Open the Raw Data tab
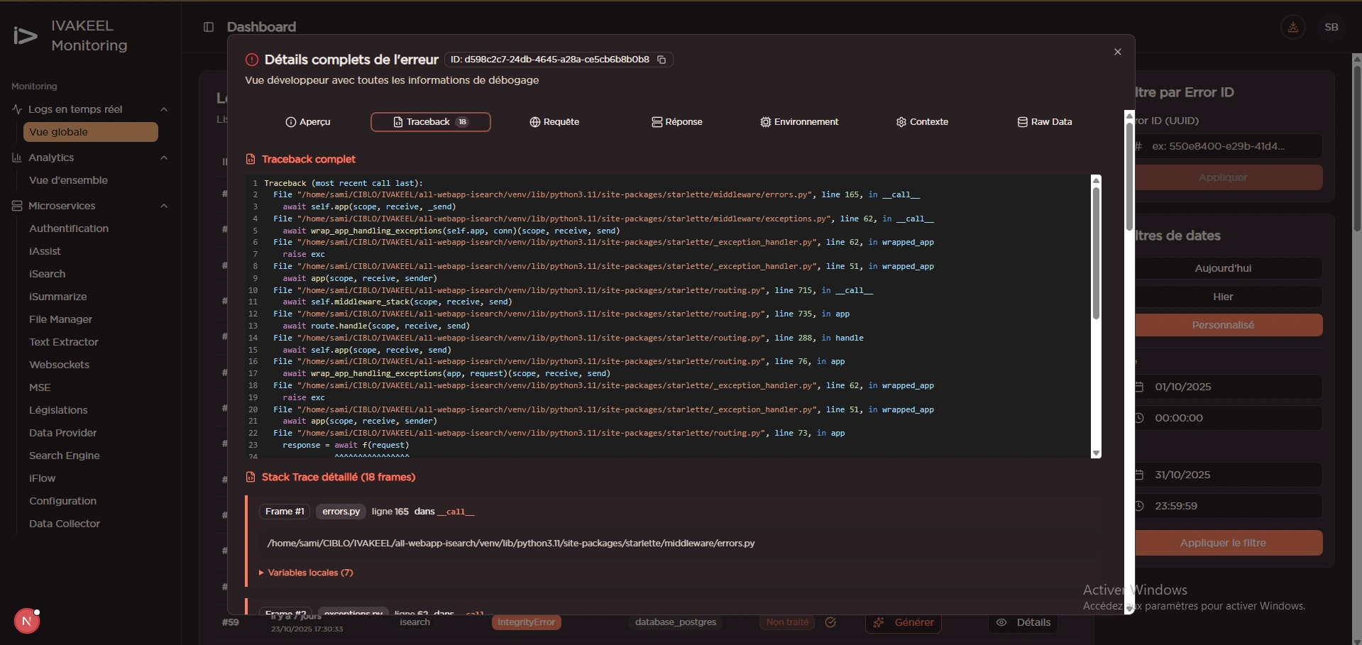1362x645 pixels. [1045, 122]
